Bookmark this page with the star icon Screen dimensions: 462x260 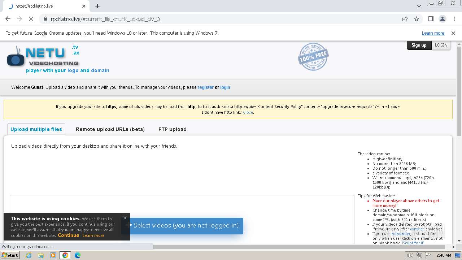pos(417,19)
